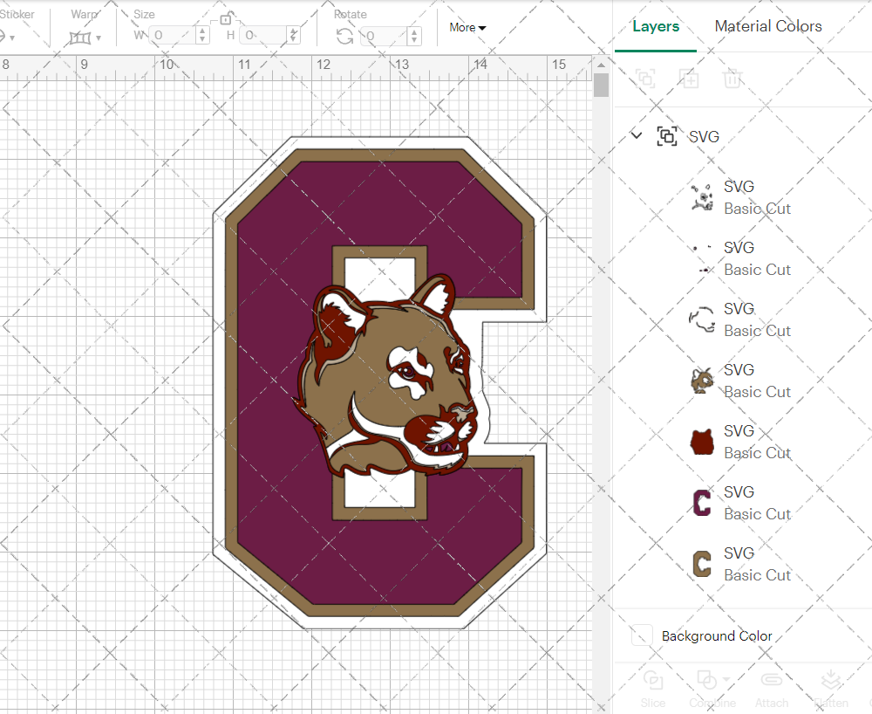Click 'Basic Cut' of the tan C layer

pyautogui.click(x=757, y=575)
